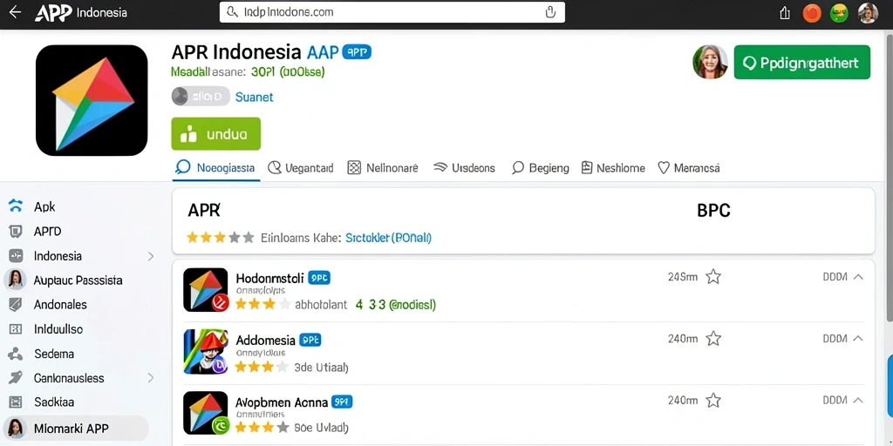Switch to the Meranesä tab
Viewport: 893px width, 446px height.
pos(689,168)
